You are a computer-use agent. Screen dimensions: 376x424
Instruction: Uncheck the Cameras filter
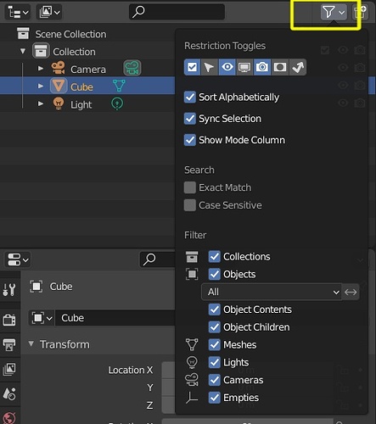tap(215, 380)
